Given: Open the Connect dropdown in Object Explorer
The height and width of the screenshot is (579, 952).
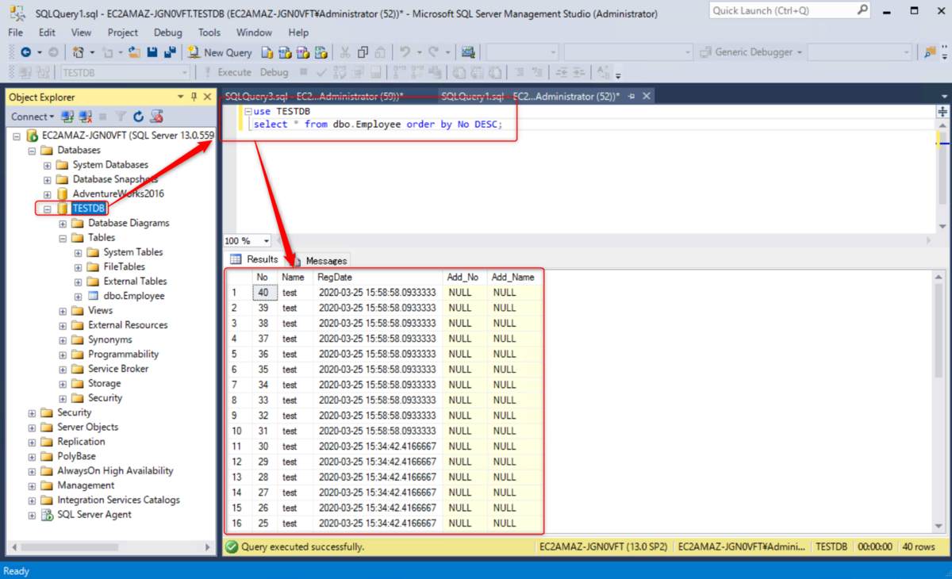Looking at the screenshot, I should pos(52,116).
